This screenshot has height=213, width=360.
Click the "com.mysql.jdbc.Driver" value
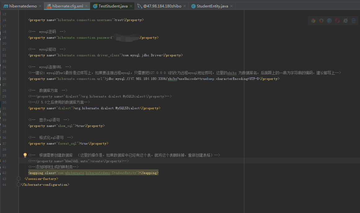pyautogui.click(x=142, y=55)
